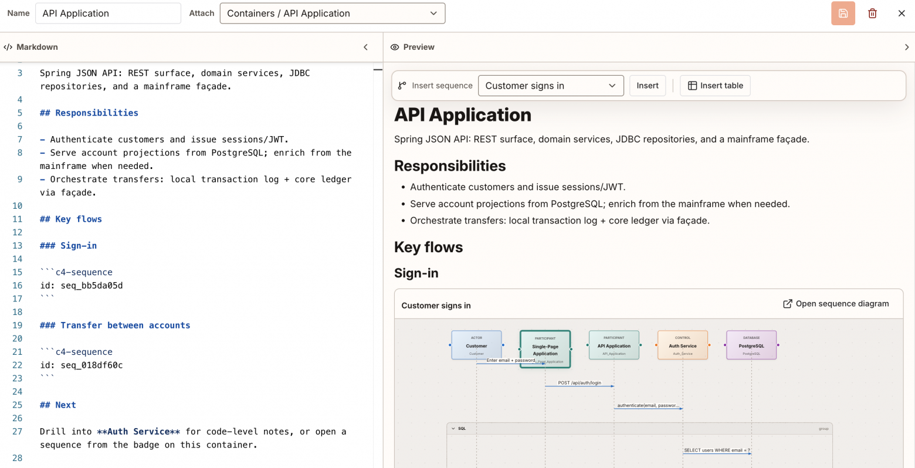915x468 pixels.
Task: Place cursor on the ## Next markdown line
Action: point(58,405)
